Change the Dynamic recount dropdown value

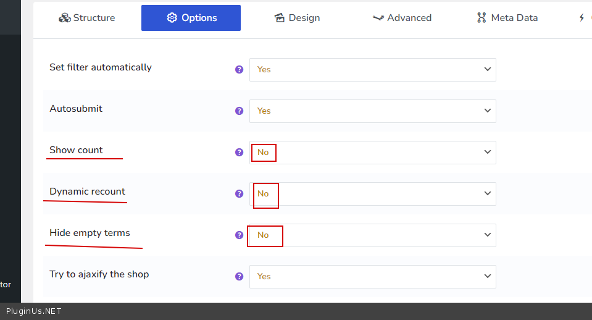pos(372,194)
